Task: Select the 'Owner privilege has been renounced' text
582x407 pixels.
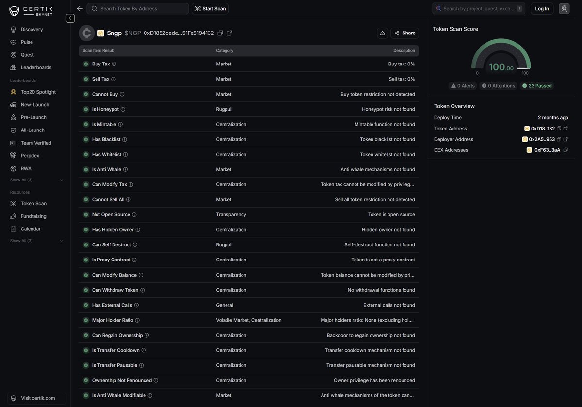Action: (374, 380)
